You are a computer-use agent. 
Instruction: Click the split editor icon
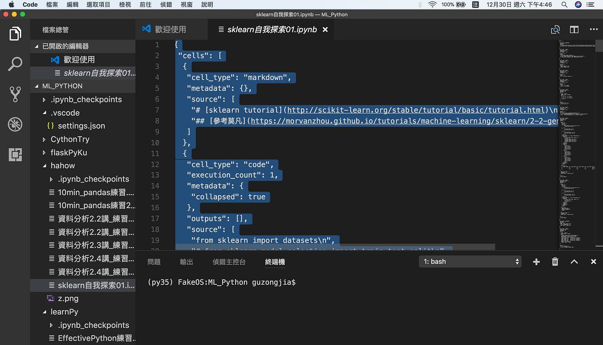click(574, 29)
